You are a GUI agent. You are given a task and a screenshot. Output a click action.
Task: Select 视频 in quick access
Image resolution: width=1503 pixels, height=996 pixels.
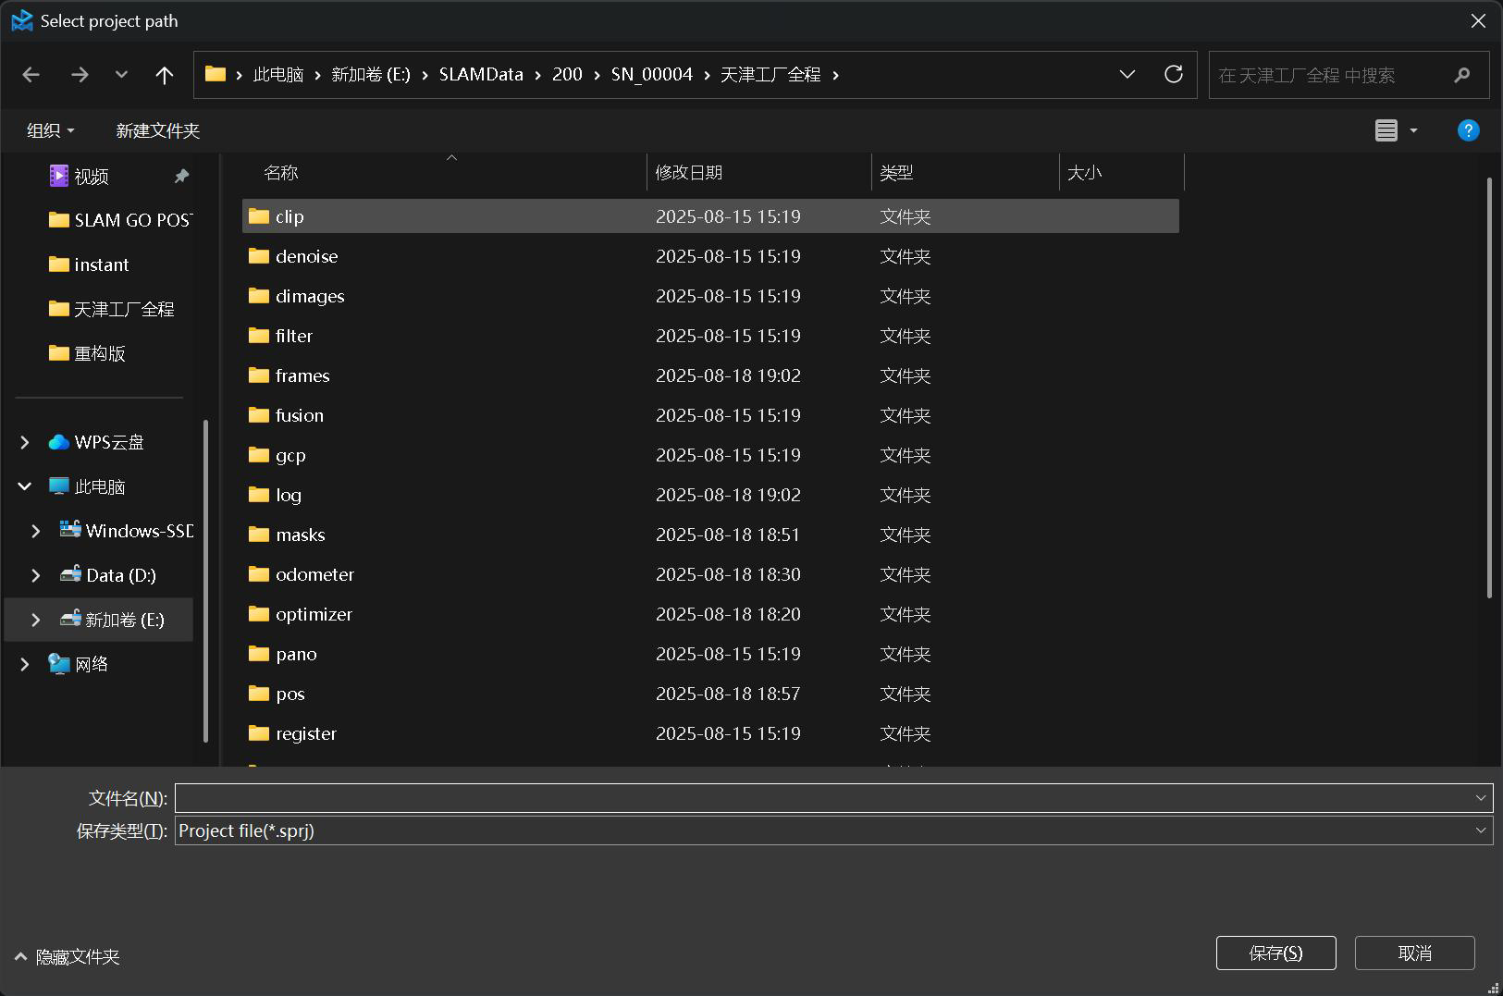pyautogui.click(x=92, y=176)
